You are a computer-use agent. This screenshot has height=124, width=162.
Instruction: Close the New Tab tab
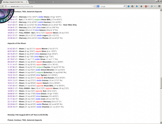(53, 2)
